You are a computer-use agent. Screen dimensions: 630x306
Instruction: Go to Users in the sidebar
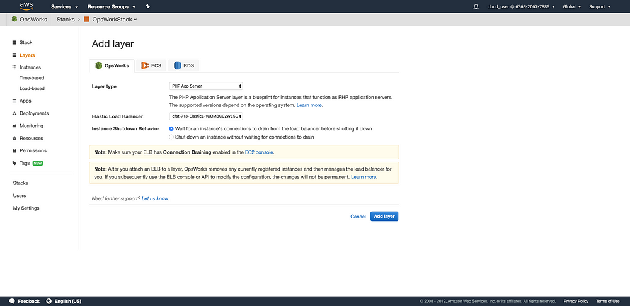click(20, 196)
